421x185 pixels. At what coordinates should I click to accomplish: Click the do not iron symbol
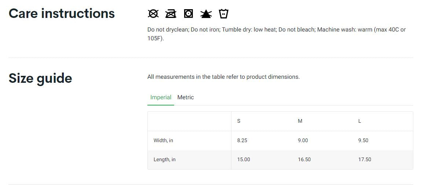point(171,14)
